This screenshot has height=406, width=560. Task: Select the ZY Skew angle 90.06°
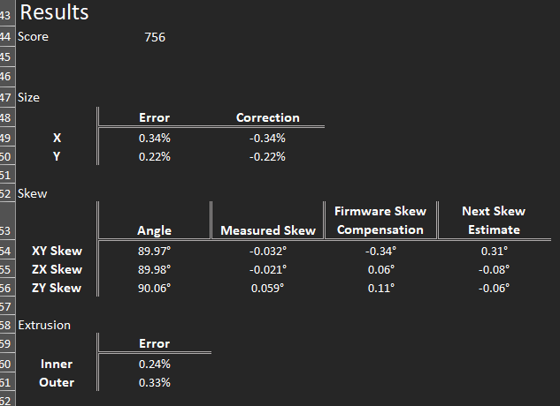pyautogui.click(x=154, y=288)
